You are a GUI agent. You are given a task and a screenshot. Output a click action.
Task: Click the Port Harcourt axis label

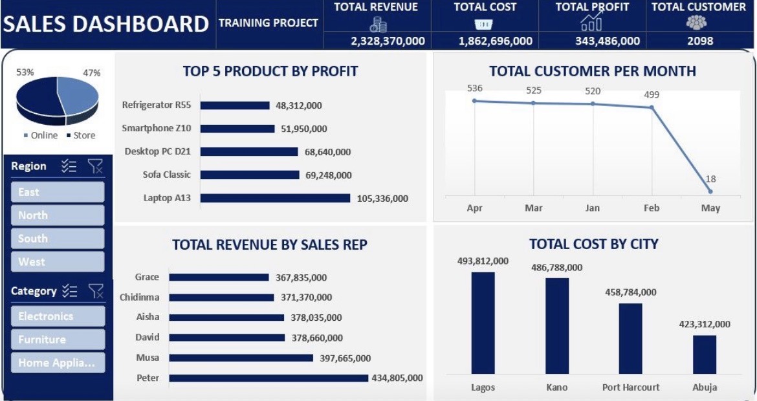tap(631, 387)
